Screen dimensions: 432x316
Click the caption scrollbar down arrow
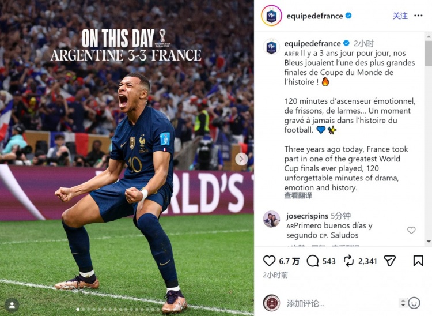429,242
